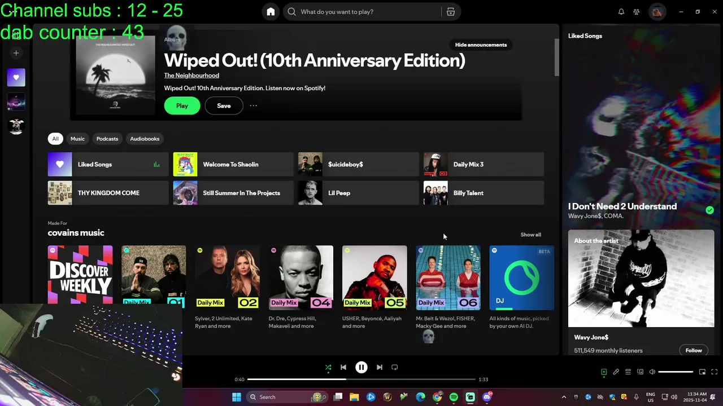
Task: Open the I Don't Need 2 Understand title
Action: pyautogui.click(x=622, y=206)
